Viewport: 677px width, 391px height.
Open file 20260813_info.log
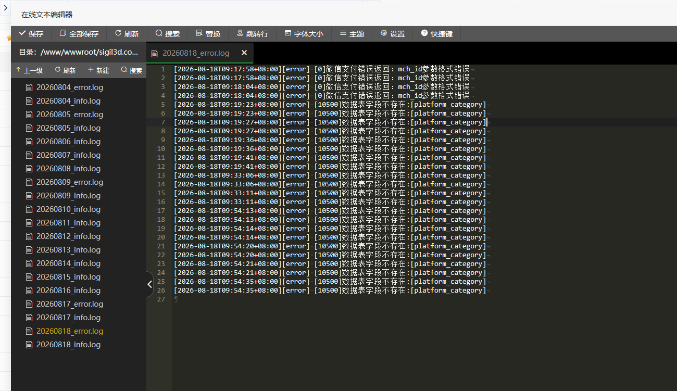point(68,250)
